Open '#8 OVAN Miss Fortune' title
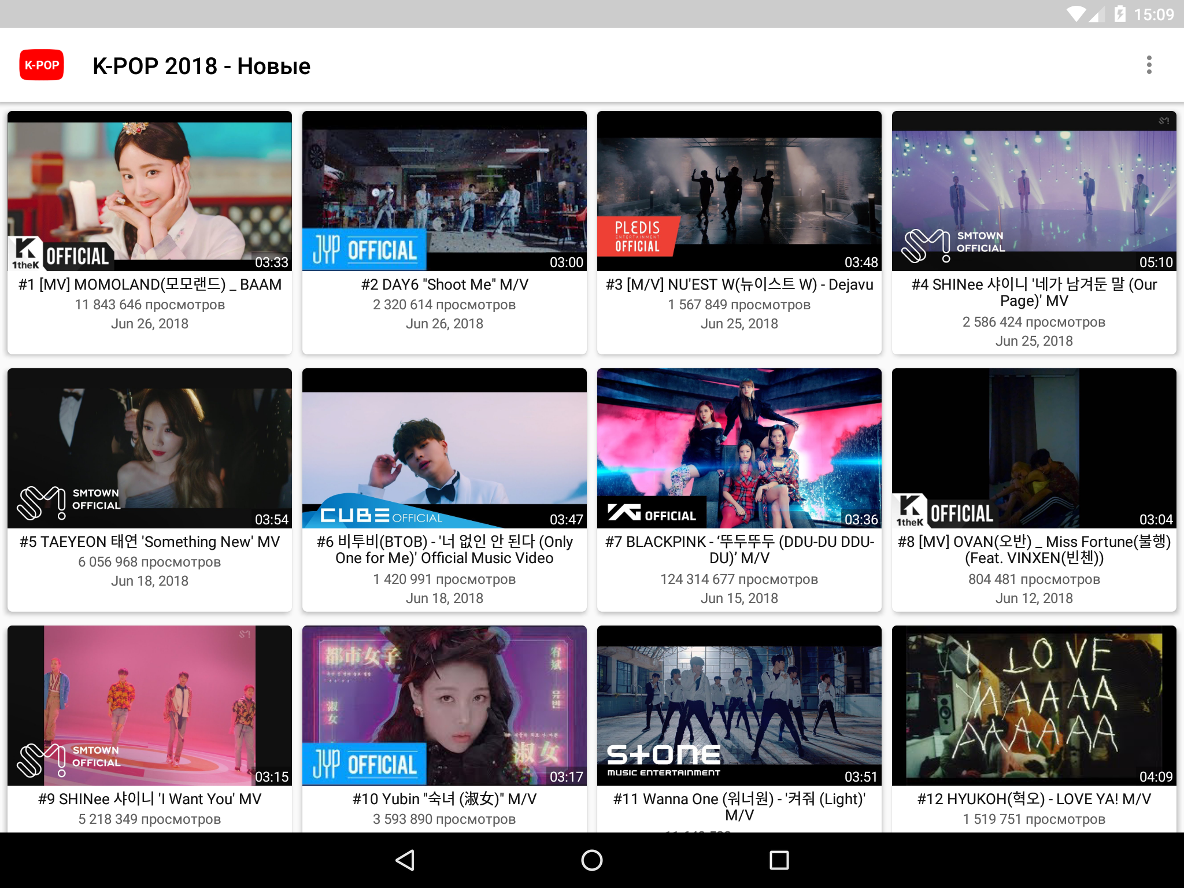Viewport: 1184px width, 888px height. (x=1034, y=550)
